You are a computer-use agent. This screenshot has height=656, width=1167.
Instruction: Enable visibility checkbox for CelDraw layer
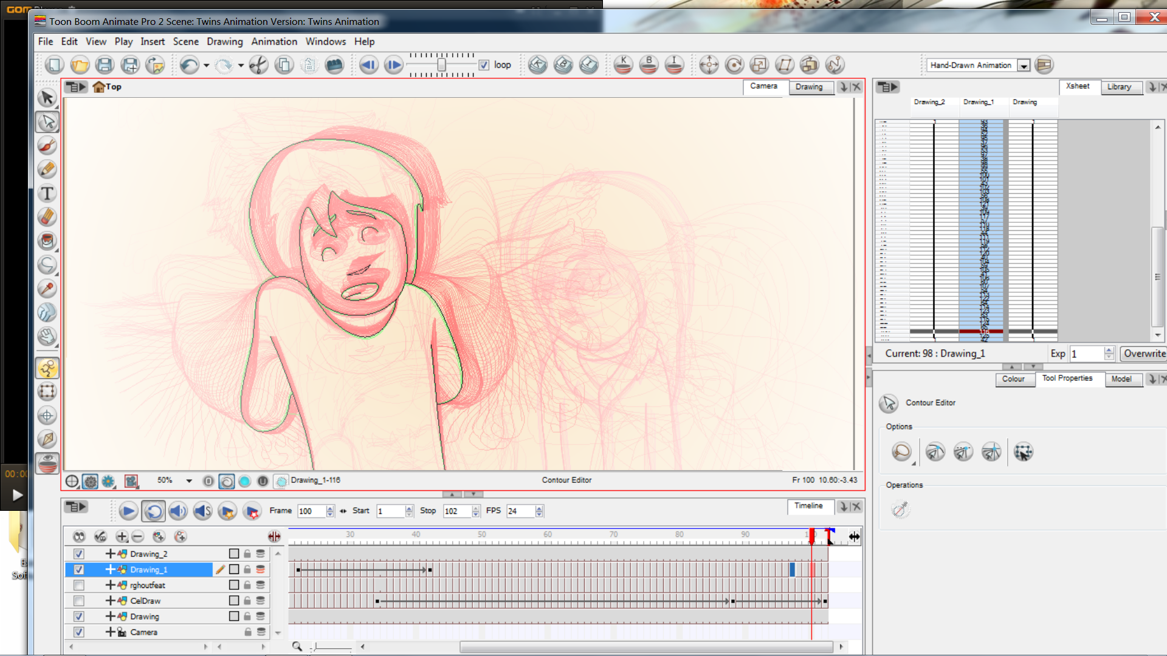click(x=79, y=601)
